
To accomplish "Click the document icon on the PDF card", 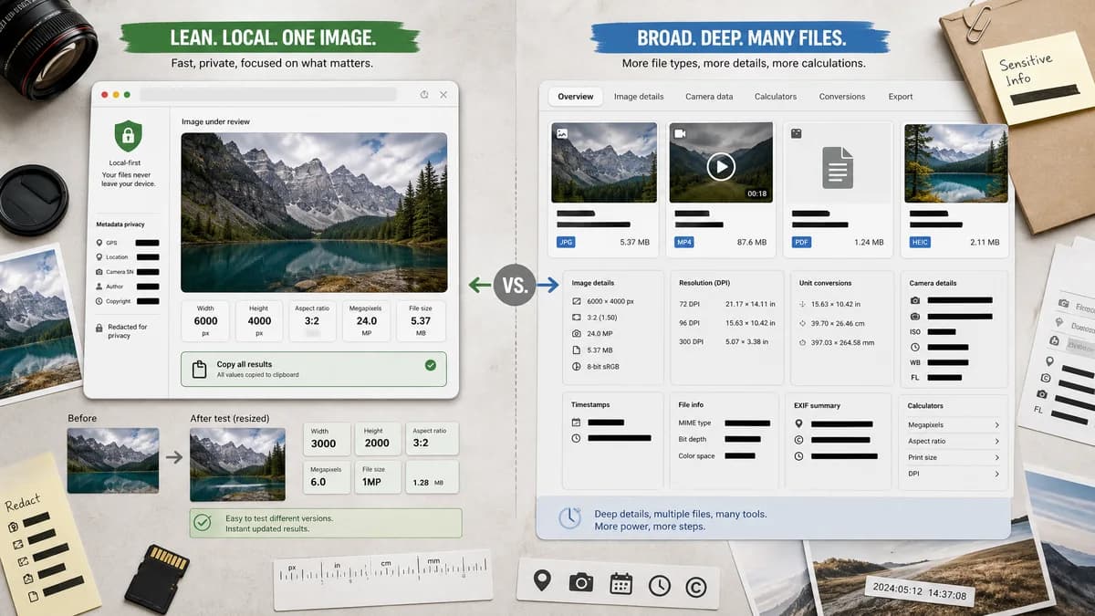I will tap(837, 168).
